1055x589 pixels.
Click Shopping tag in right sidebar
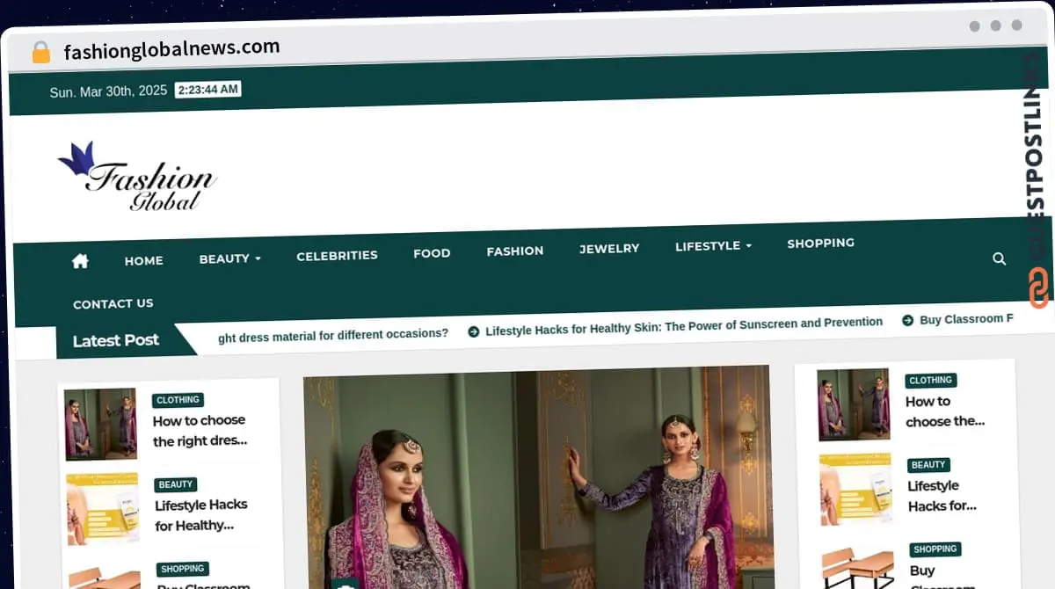(x=935, y=549)
